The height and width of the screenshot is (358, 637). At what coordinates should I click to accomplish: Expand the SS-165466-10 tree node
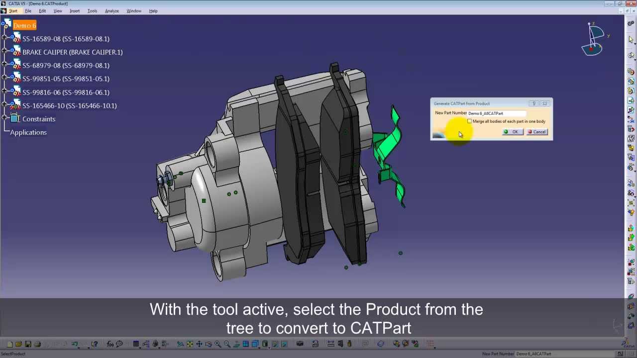4,105
